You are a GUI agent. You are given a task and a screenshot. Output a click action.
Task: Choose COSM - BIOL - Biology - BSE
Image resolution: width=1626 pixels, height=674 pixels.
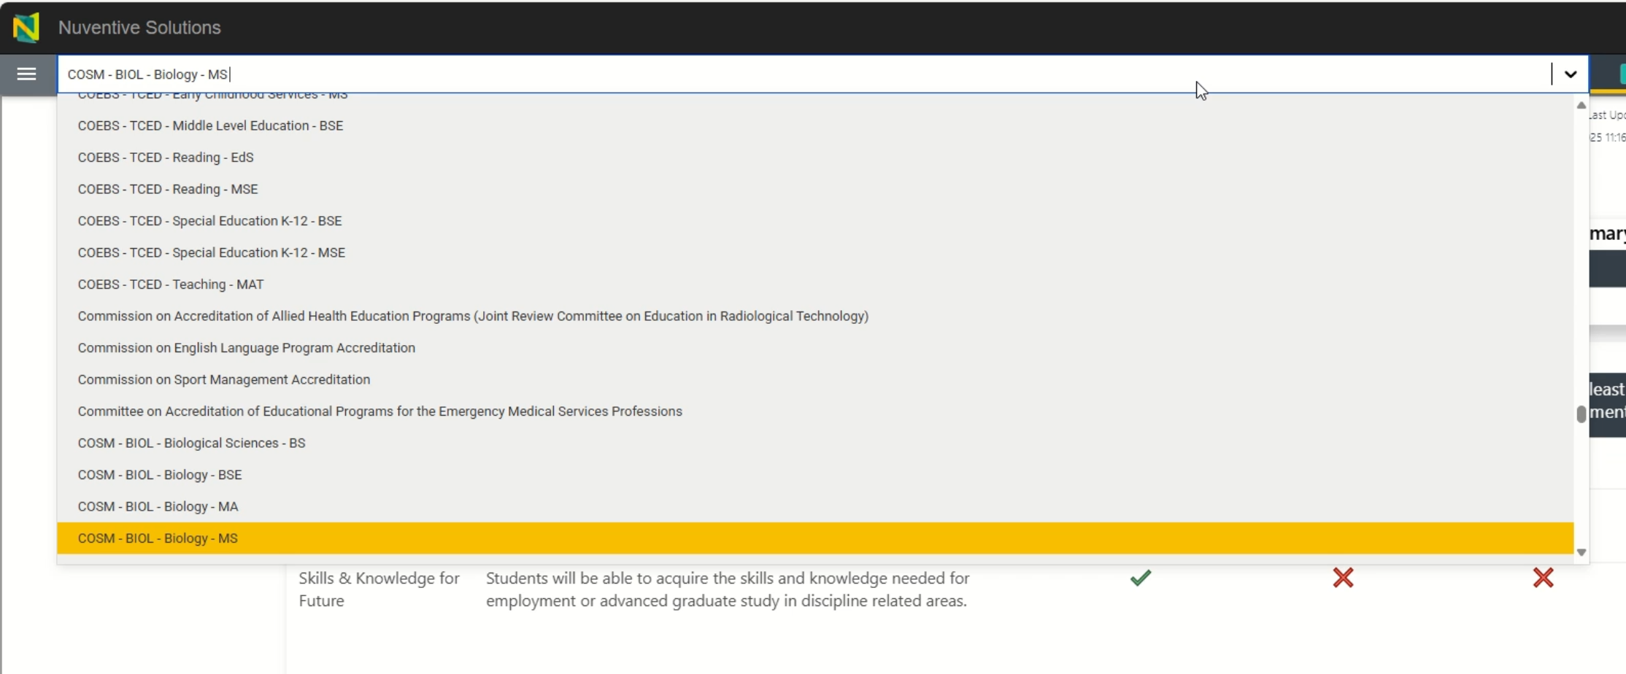815,475
